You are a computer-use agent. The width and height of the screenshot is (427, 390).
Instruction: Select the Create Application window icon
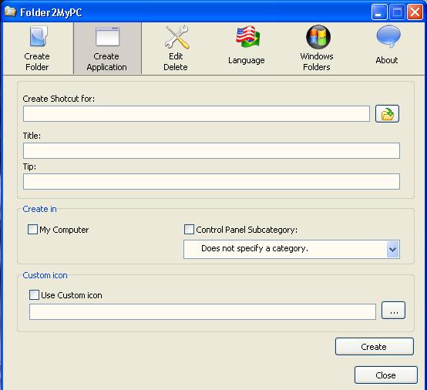(108, 36)
